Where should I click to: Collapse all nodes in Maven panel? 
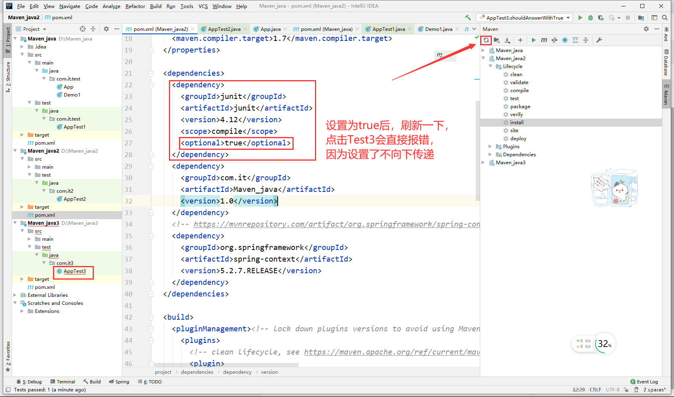586,40
